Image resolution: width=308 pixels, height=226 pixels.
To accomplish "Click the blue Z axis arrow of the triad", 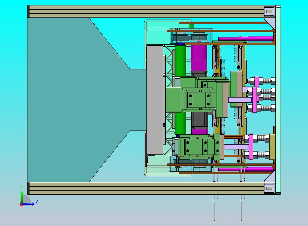I will [28, 204].
